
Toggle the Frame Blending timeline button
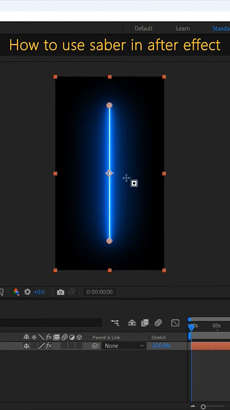click(145, 323)
